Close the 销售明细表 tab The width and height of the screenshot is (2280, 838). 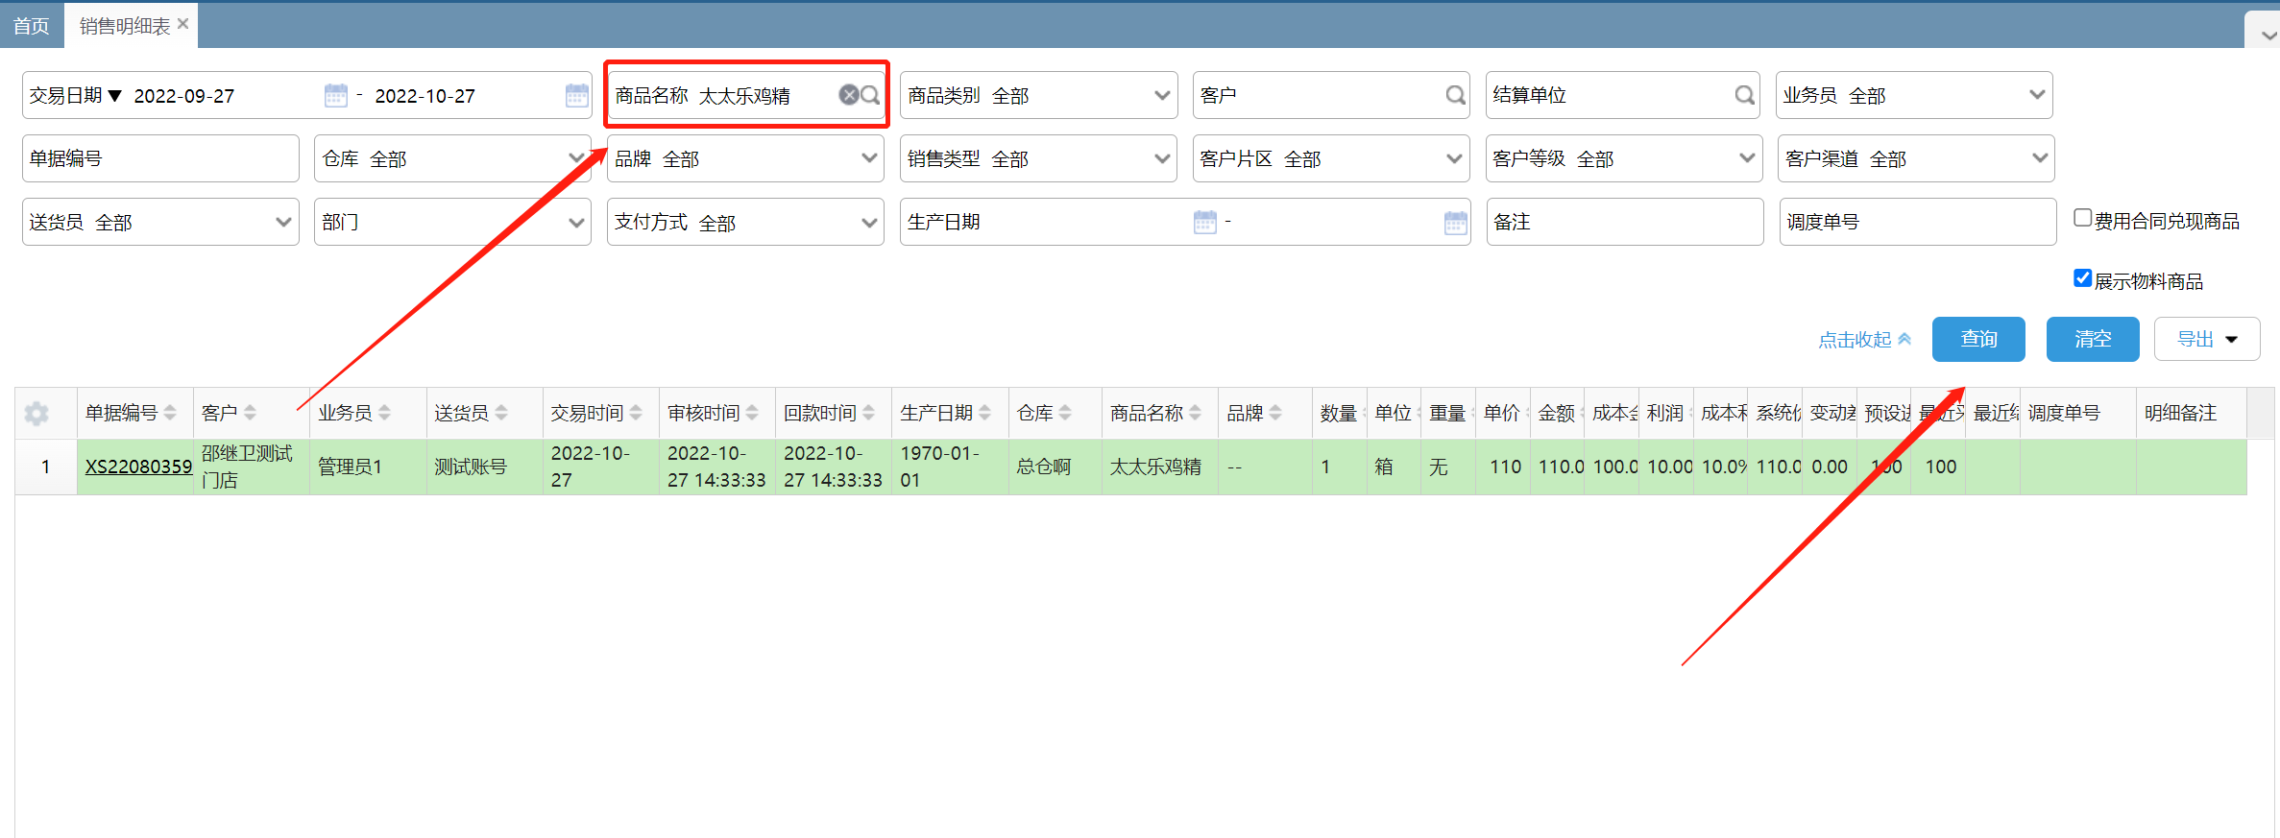pos(183,24)
